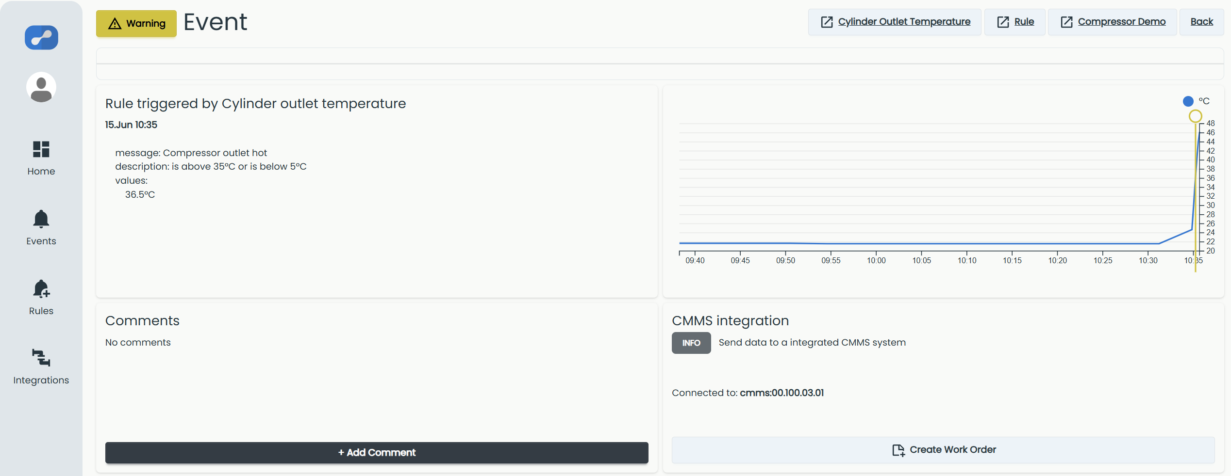This screenshot has height=476, width=1231.
Task: Click the 'Rule triggered by Cylinder outlet temperature' heading
Action: tap(255, 104)
